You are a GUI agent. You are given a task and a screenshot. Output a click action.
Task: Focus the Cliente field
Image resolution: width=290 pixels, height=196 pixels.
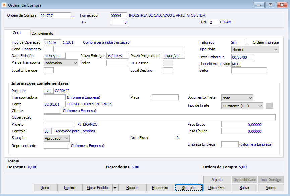pyautogui.click(x=52, y=111)
